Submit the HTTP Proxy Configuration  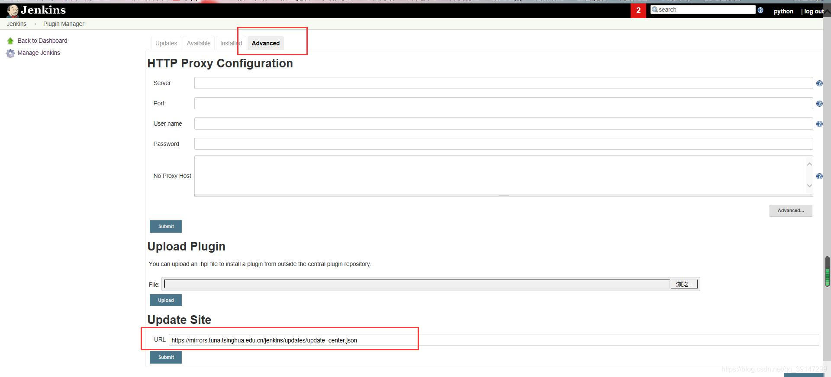(x=166, y=226)
